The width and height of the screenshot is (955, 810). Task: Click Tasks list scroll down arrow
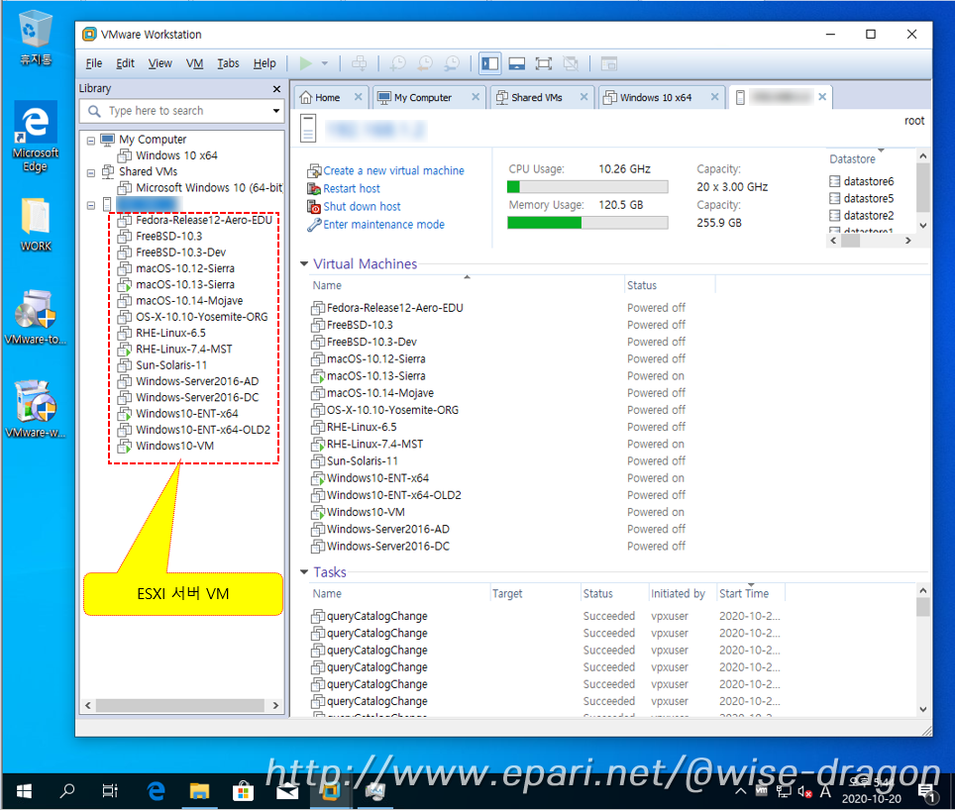tap(923, 709)
